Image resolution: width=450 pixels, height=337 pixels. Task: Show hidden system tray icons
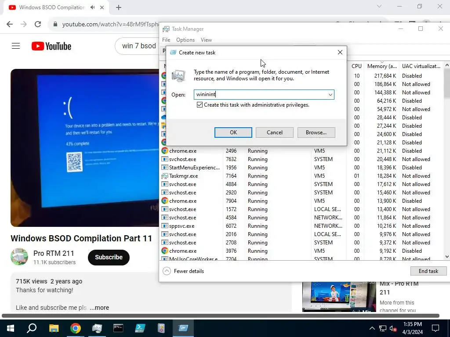click(x=372, y=328)
